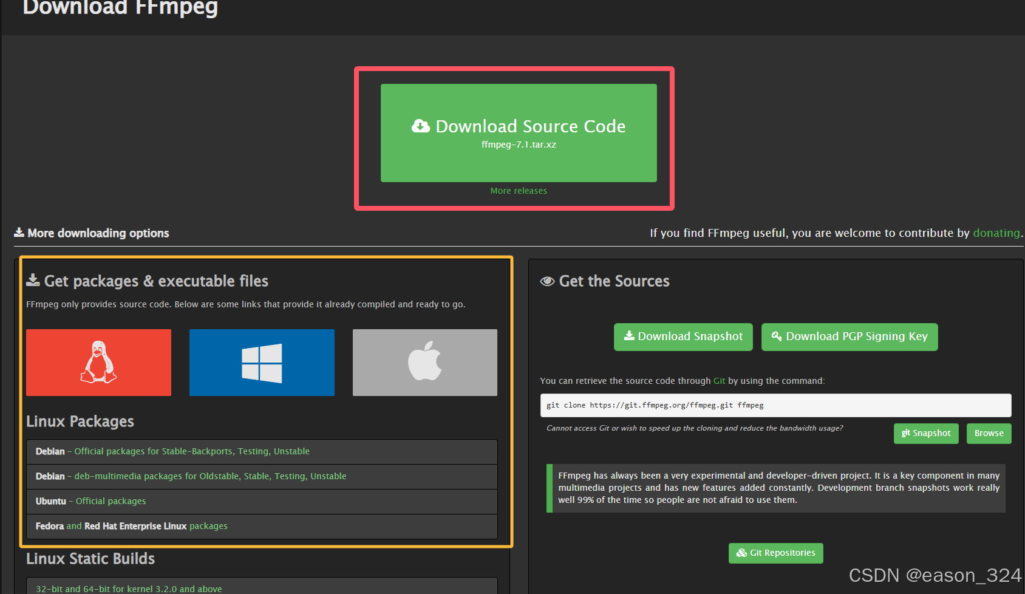Click the Browse button
Image resolution: width=1025 pixels, height=594 pixels.
click(989, 433)
